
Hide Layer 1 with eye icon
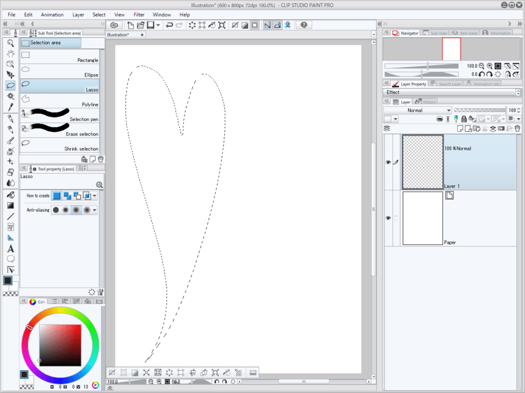coord(388,162)
